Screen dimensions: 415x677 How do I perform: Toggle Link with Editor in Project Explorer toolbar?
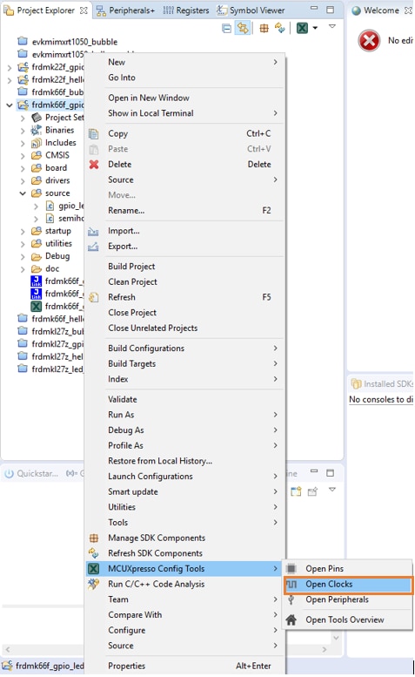coord(243,29)
